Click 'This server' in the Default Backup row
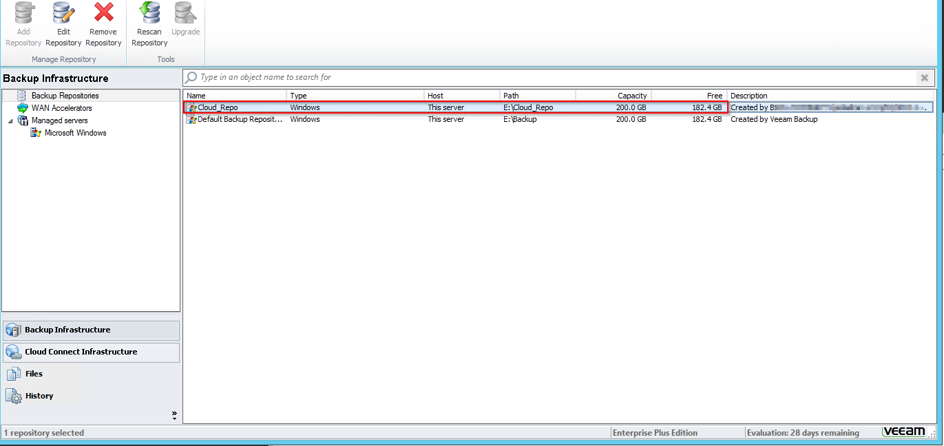The width and height of the screenshot is (944, 446). (x=446, y=119)
